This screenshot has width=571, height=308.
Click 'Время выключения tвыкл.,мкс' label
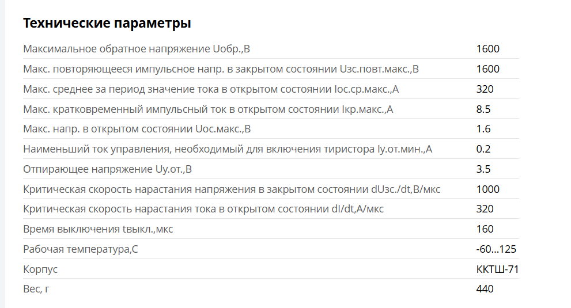point(98,229)
